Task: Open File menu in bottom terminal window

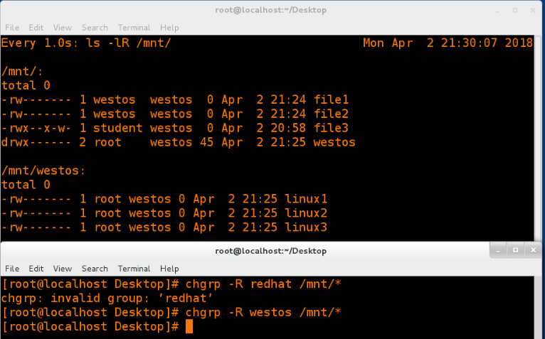Action: click(x=12, y=269)
